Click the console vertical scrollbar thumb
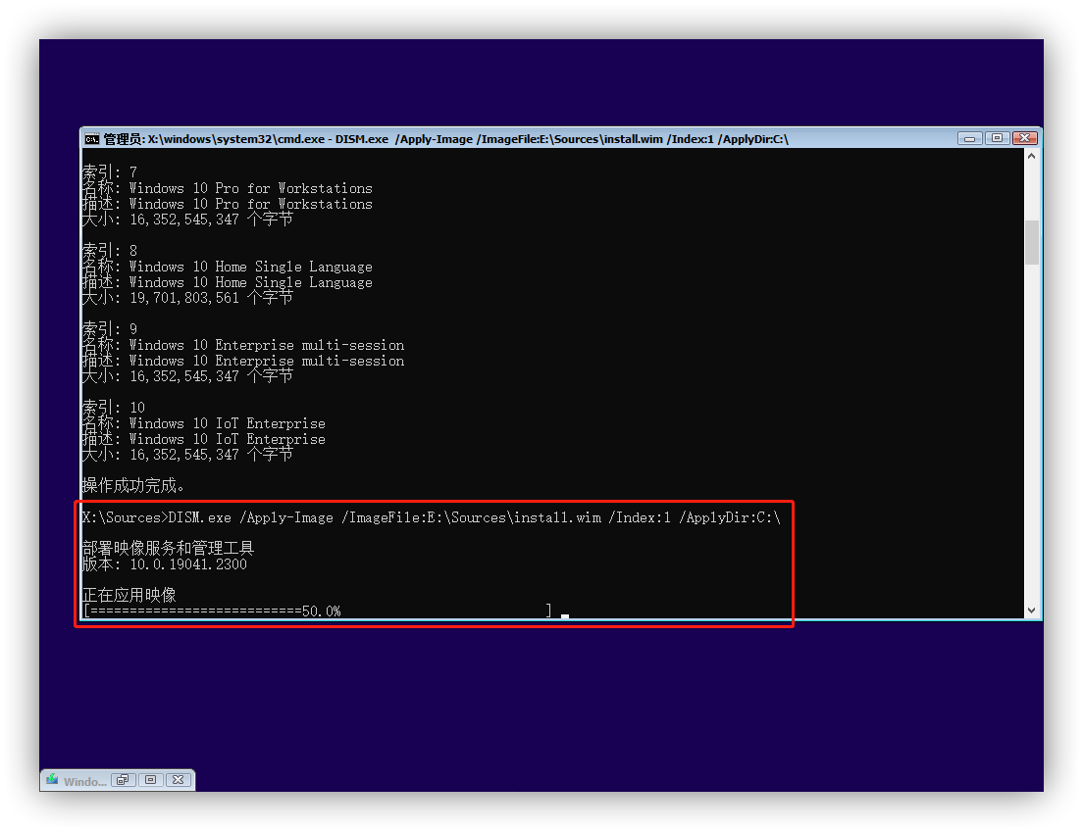Image resolution: width=1083 pixels, height=831 pixels. coord(1031,242)
